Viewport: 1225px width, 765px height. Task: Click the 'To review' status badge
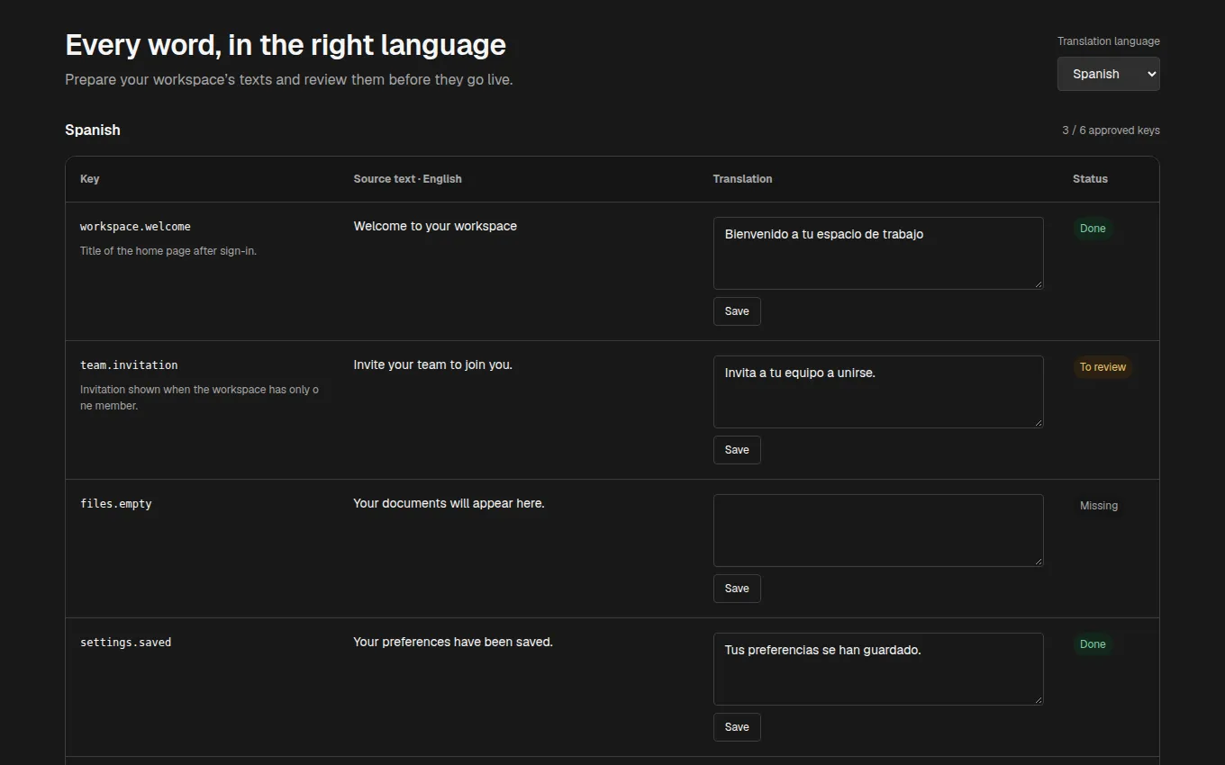[1102, 367]
